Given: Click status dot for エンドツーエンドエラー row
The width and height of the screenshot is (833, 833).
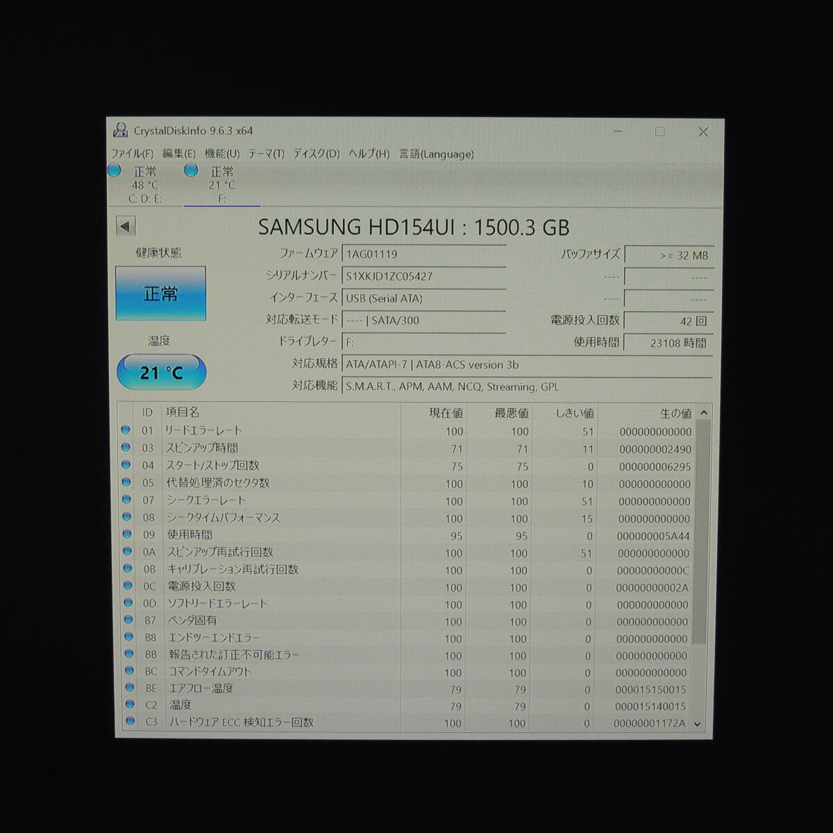Looking at the screenshot, I should pos(129,637).
